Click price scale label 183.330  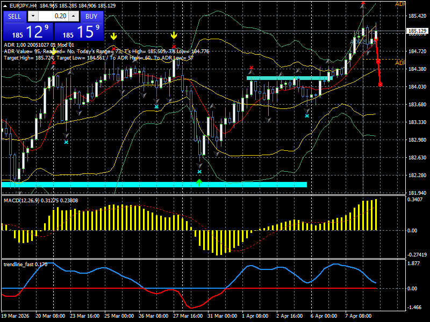(418, 122)
